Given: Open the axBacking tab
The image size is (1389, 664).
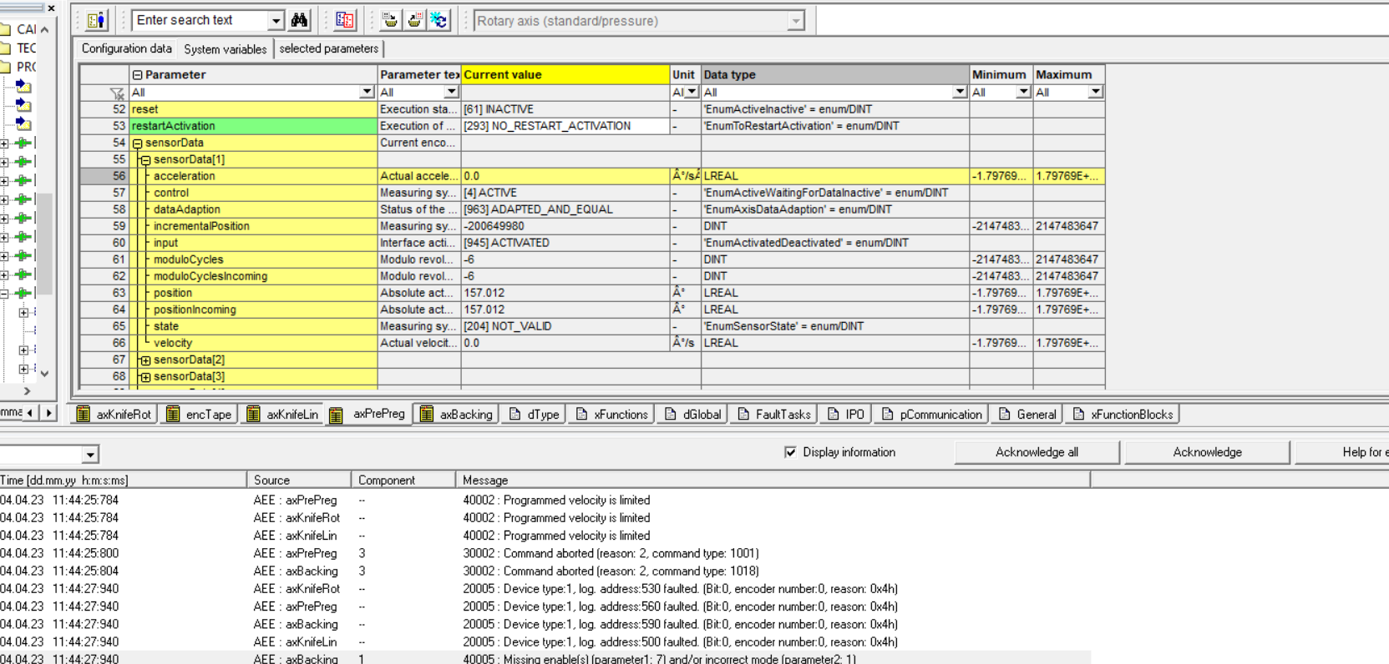Looking at the screenshot, I should pyautogui.click(x=456, y=415).
